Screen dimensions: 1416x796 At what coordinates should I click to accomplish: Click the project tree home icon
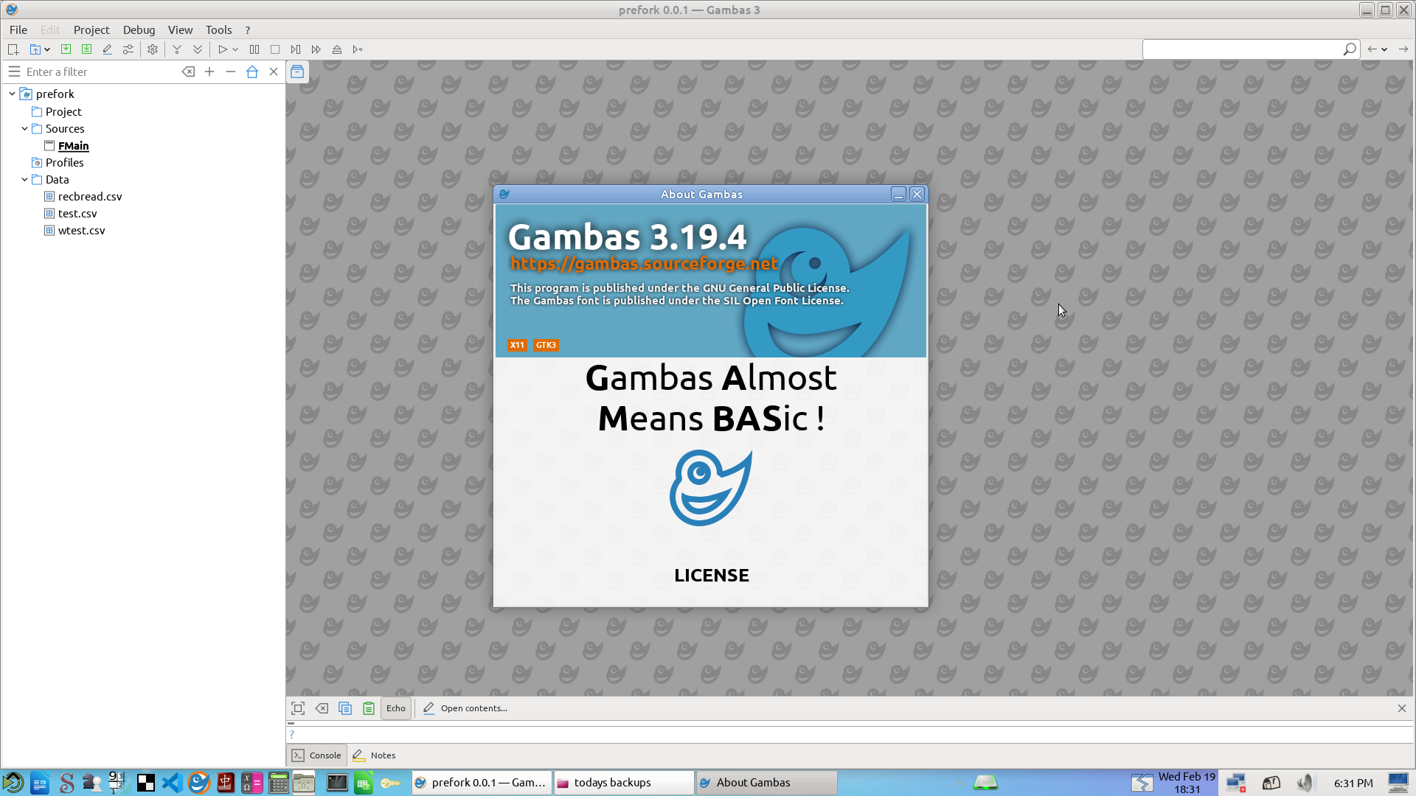click(252, 71)
